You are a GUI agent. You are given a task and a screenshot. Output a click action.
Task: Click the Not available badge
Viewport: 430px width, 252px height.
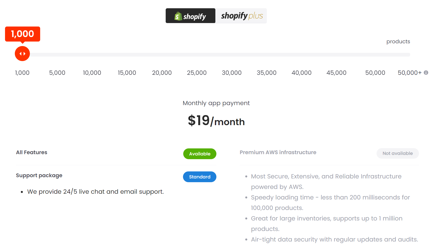click(x=398, y=153)
